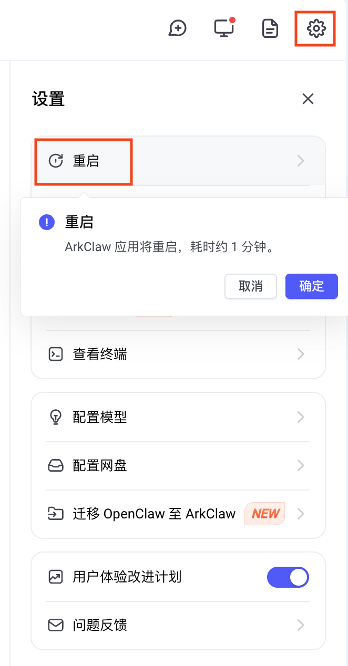Confirm restart with the 确定 button
This screenshot has height=666, width=348.
click(311, 286)
